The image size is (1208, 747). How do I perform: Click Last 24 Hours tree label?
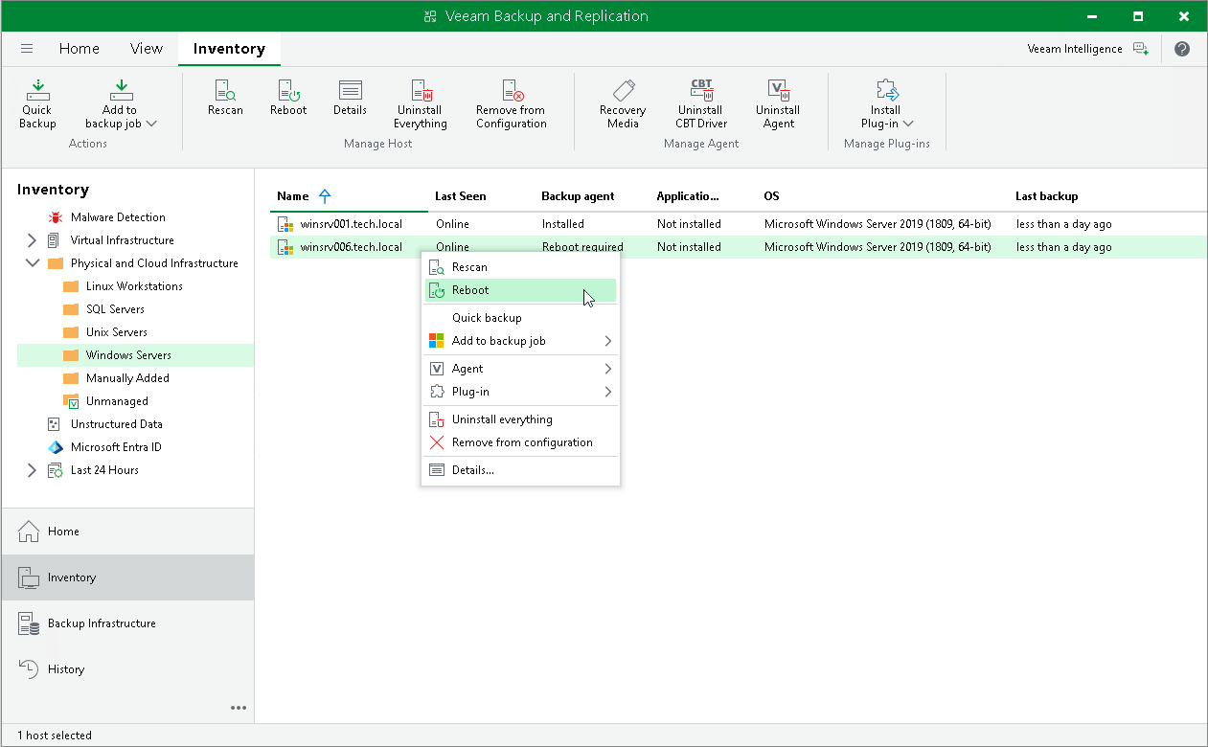(x=104, y=470)
